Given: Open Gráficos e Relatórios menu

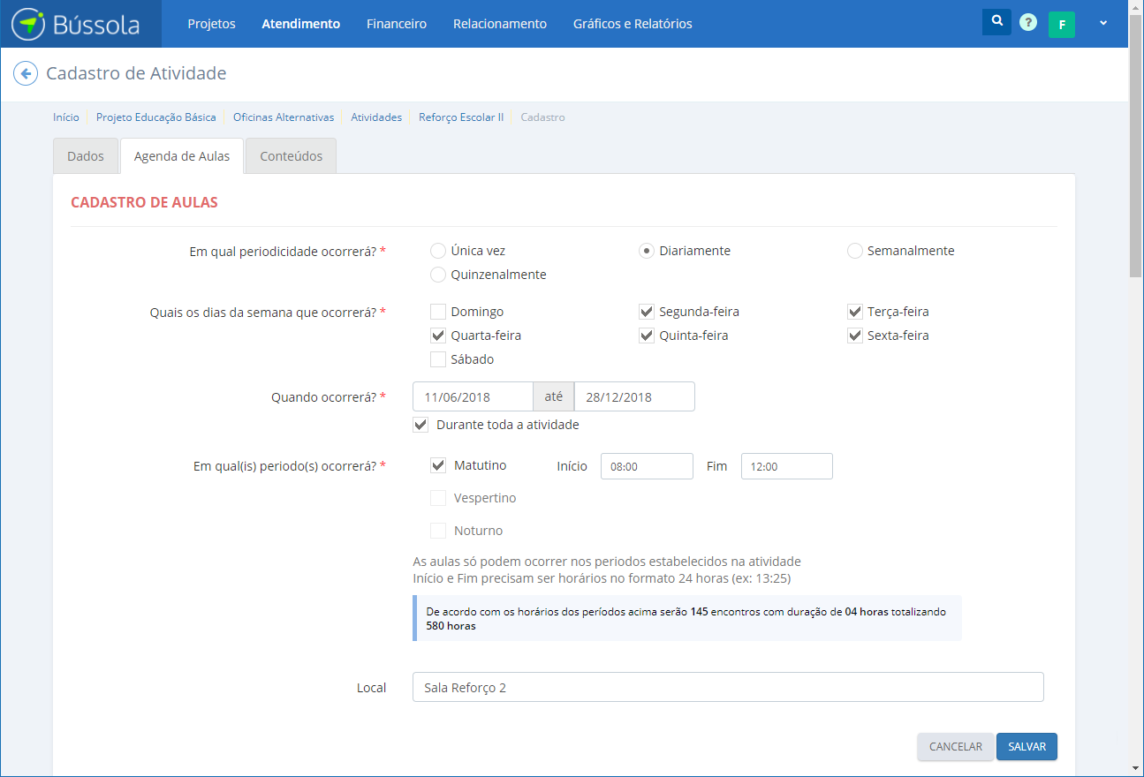Looking at the screenshot, I should click(633, 24).
